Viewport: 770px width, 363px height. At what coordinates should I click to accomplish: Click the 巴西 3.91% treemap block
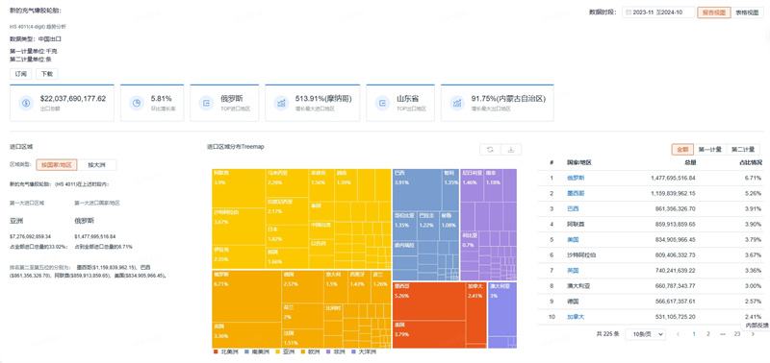(x=417, y=189)
